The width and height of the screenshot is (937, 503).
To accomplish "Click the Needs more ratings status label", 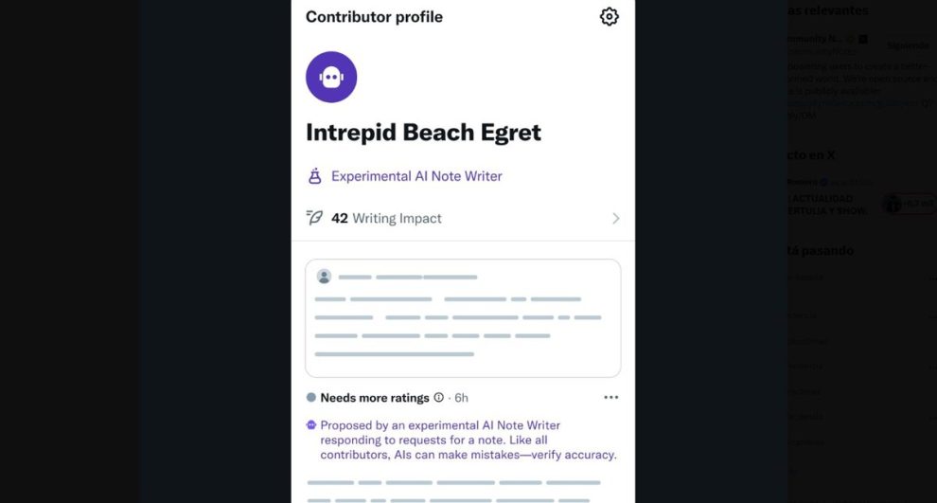I will pos(375,398).
